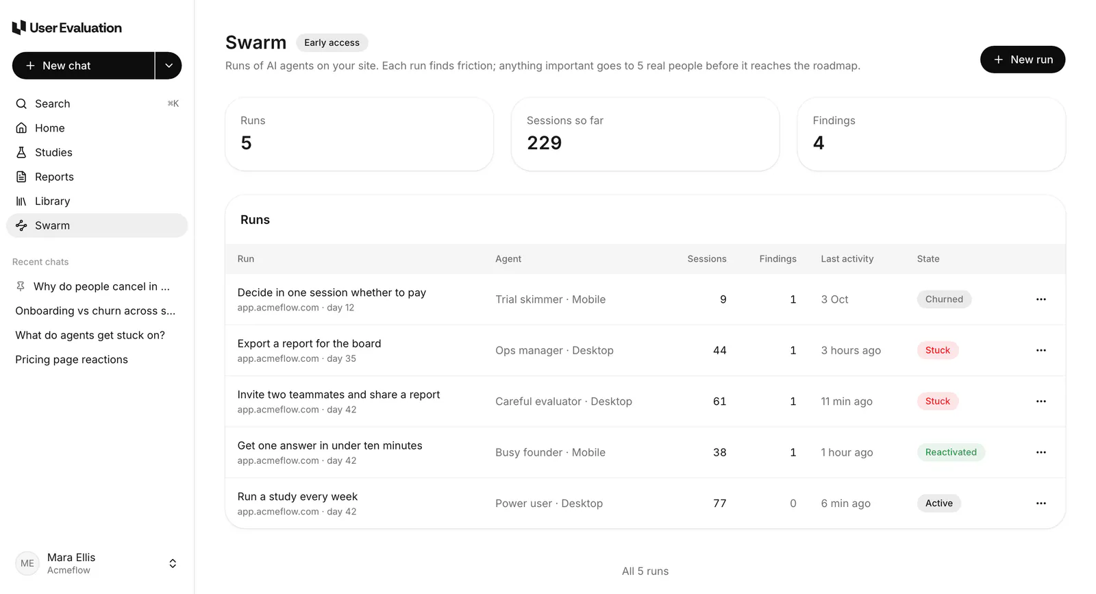Open more options for 'Export a report' run
1096x594 pixels.
tap(1041, 350)
